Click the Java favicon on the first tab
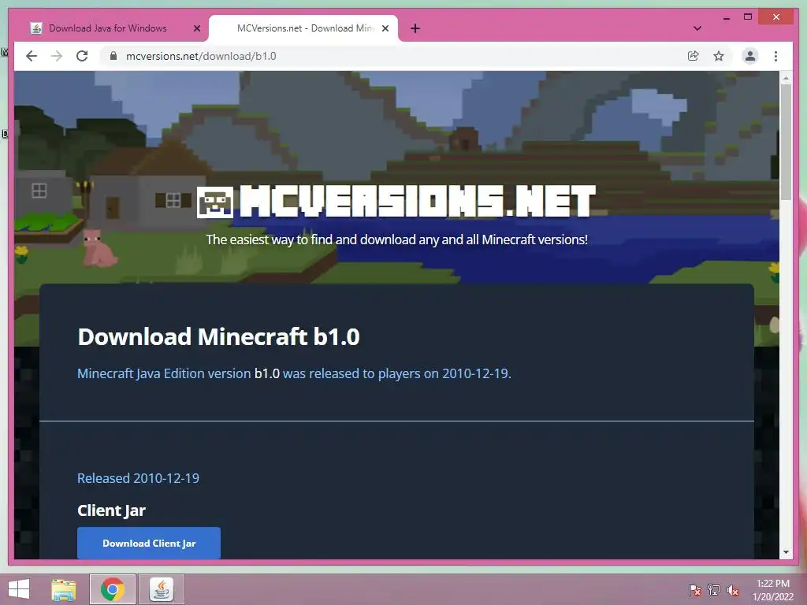Screen dimensions: 807x605 (36, 28)
